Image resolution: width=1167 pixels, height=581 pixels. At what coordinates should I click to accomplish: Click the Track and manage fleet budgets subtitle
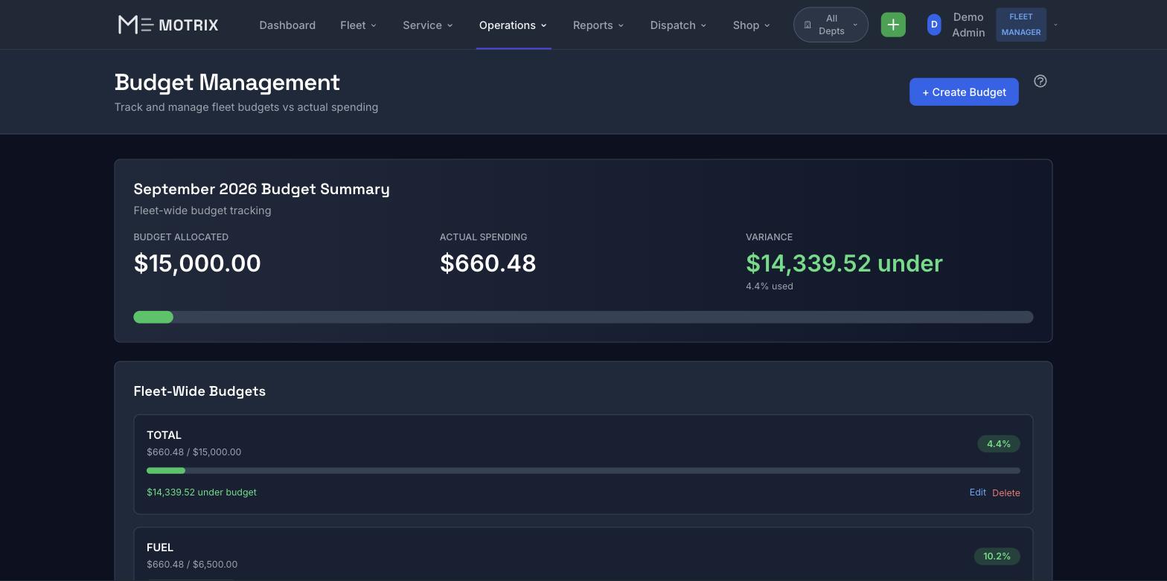pos(246,107)
